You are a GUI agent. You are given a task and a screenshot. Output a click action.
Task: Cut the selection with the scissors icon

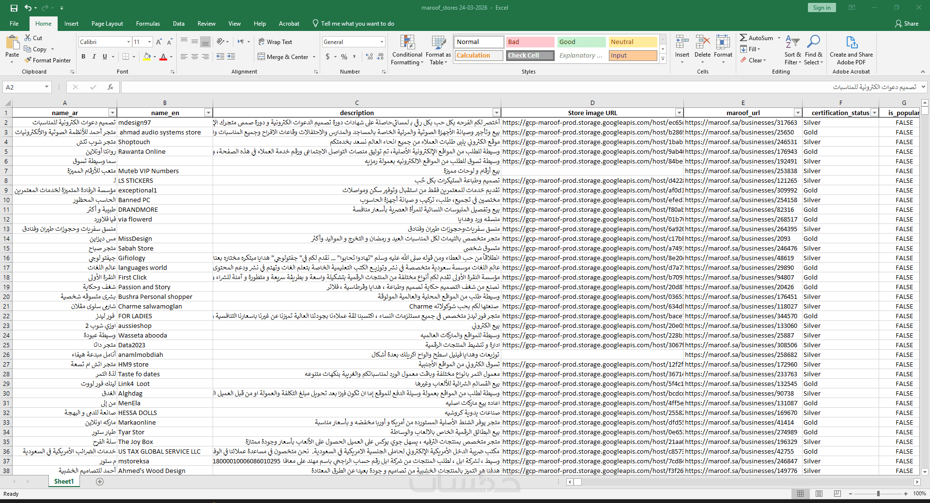(x=28, y=38)
